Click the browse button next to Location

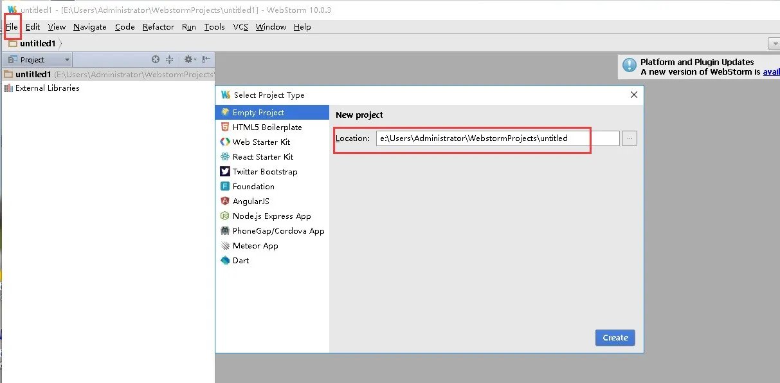coord(629,138)
